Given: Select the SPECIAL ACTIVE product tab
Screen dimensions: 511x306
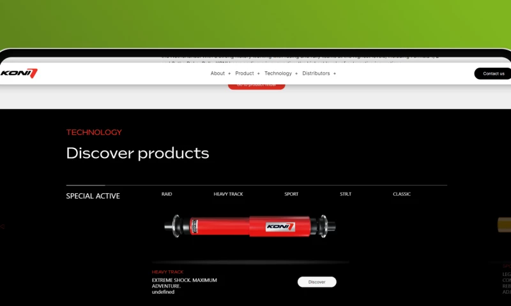Looking at the screenshot, I should point(93,196).
